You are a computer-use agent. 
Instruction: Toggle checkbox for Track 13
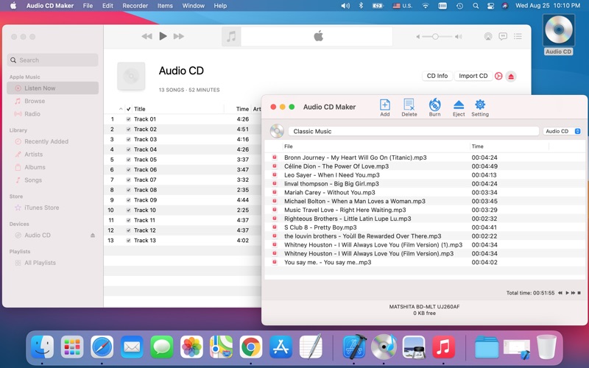pyautogui.click(x=128, y=241)
